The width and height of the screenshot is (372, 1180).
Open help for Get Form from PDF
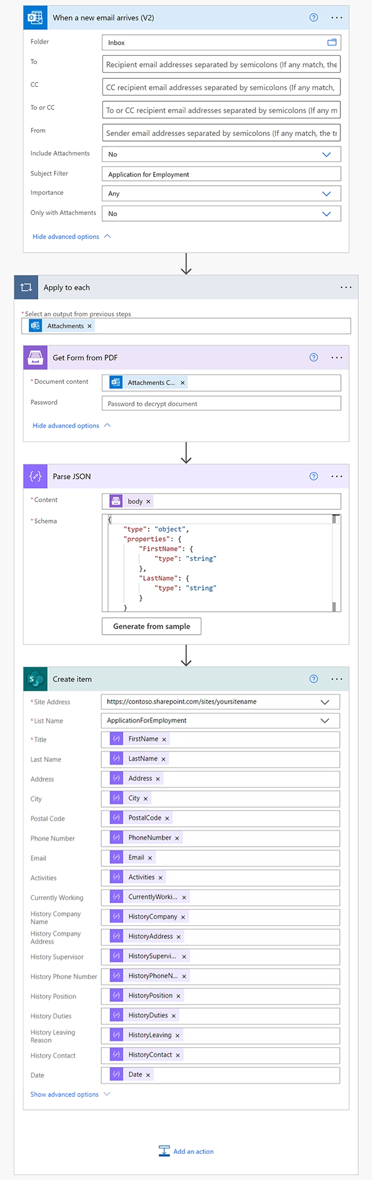314,357
